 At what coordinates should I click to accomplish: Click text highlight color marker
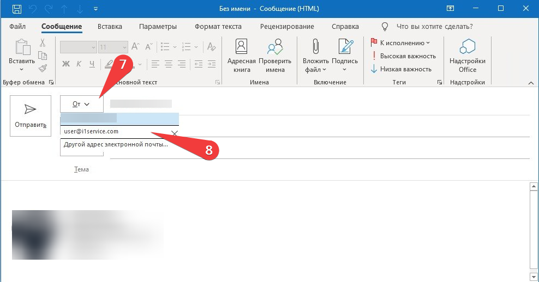[109, 64]
